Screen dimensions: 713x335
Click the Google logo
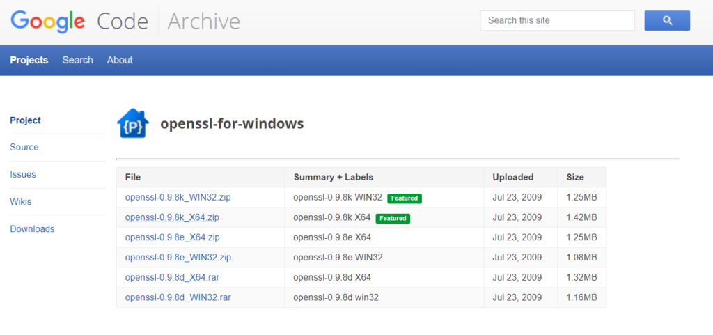pyautogui.click(x=48, y=21)
